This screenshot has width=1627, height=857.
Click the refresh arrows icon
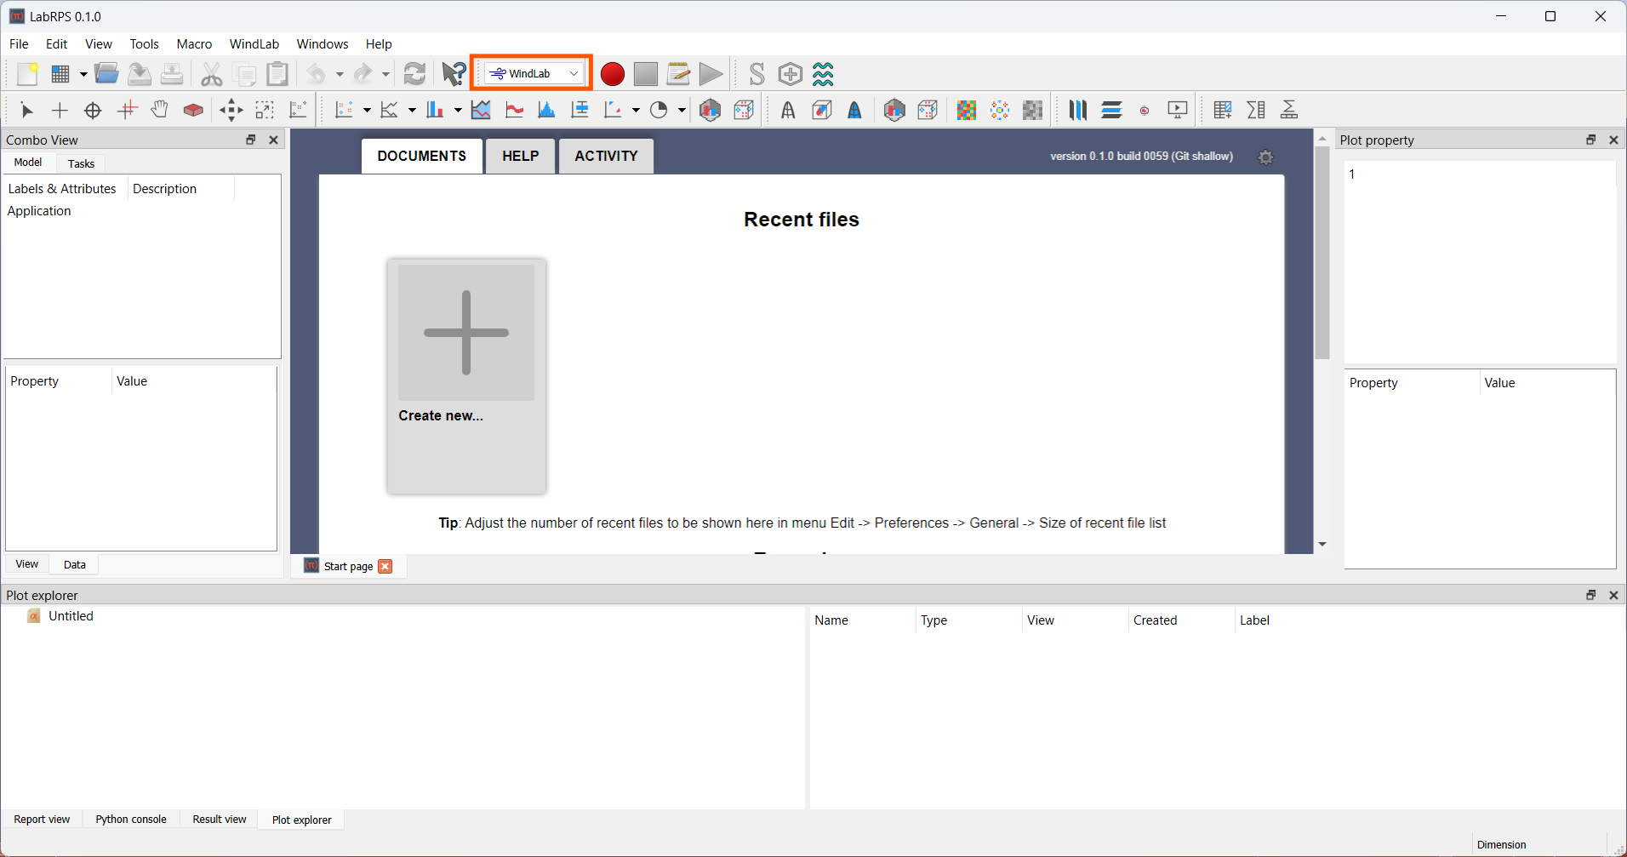click(x=414, y=74)
